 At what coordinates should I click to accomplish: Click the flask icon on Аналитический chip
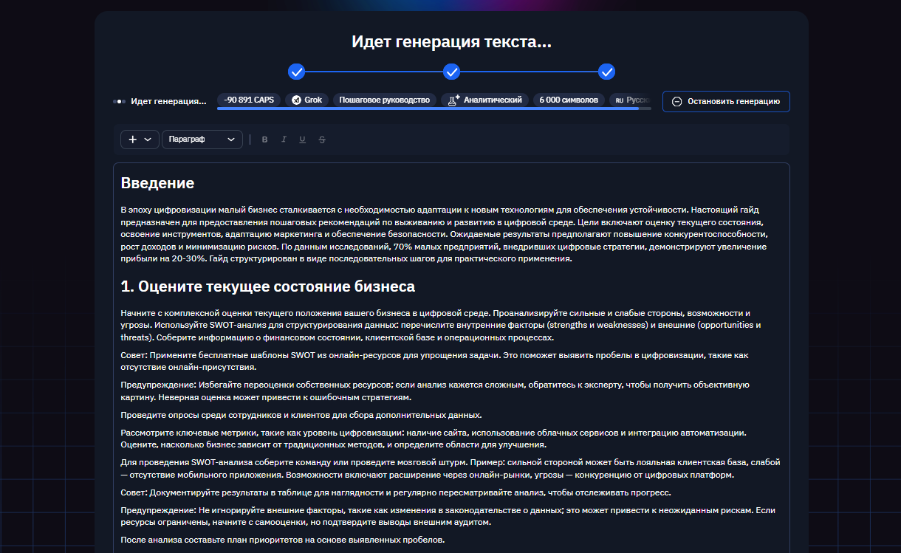[453, 99]
